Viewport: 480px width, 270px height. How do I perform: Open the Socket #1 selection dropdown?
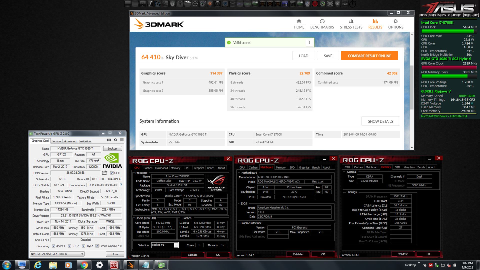pyautogui.click(x=165, y=245)
